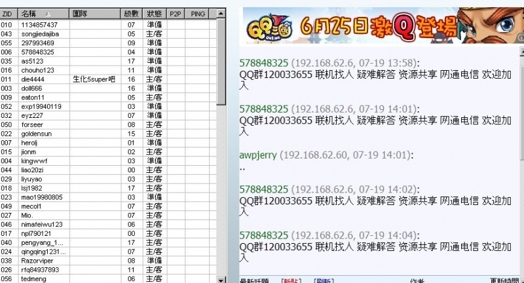Click username 578848325 on the 14:04 message
The width and height of the screenshot is (524, 283).
click(x=264, y=235)
